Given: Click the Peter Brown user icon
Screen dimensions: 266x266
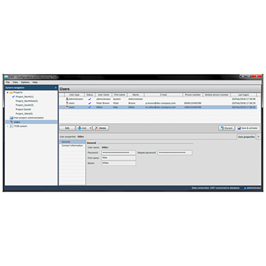Looking at the screenshot, I should pos(67,103).
